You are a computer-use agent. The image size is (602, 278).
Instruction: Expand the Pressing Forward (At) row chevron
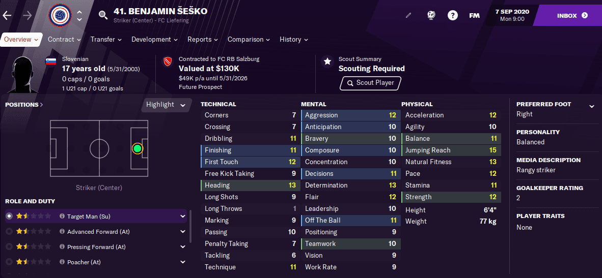coord(182,247)
